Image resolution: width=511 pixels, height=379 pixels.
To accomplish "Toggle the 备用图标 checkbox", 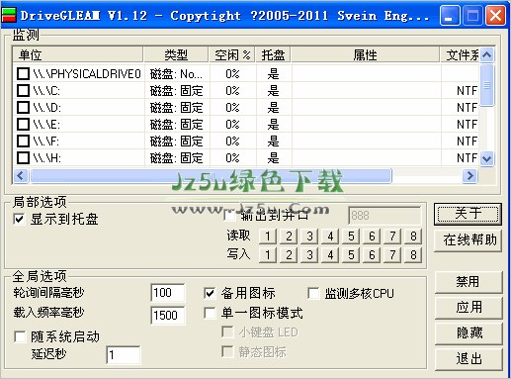I will [210, 293].
